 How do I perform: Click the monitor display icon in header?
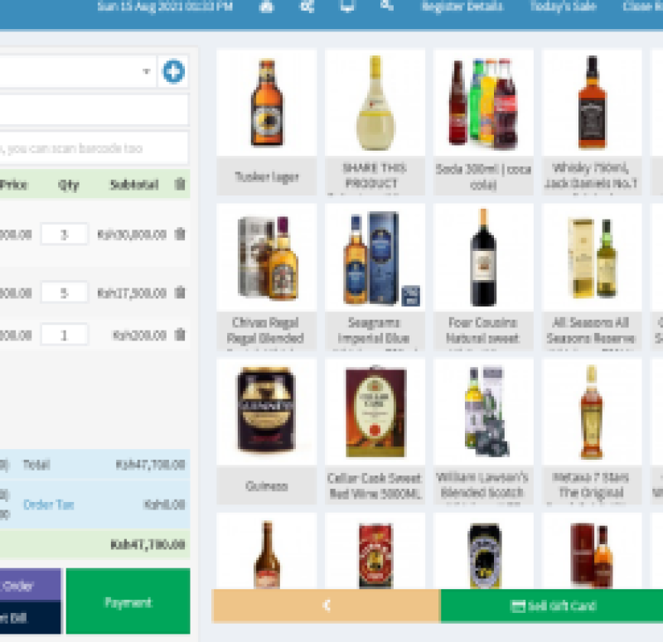pyautogui.click(x=347, y=7)
